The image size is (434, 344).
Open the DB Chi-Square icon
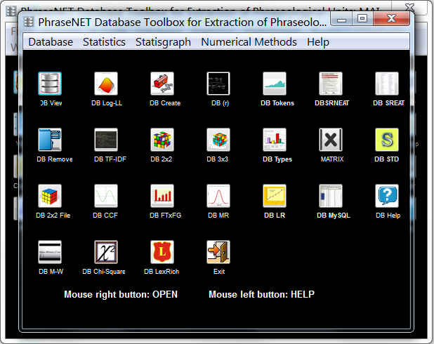pyautogui.click(x=106, y=252)
